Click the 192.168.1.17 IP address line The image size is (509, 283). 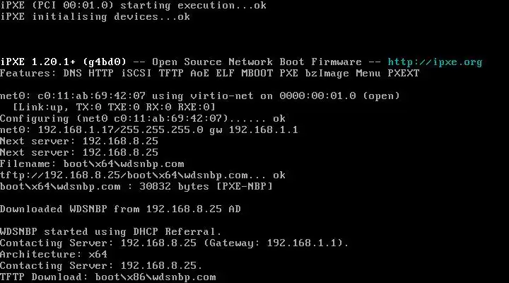tap(148, 129)
